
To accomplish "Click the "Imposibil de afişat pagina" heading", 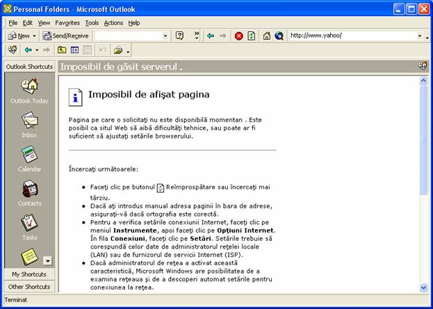I will coord(149,95).
